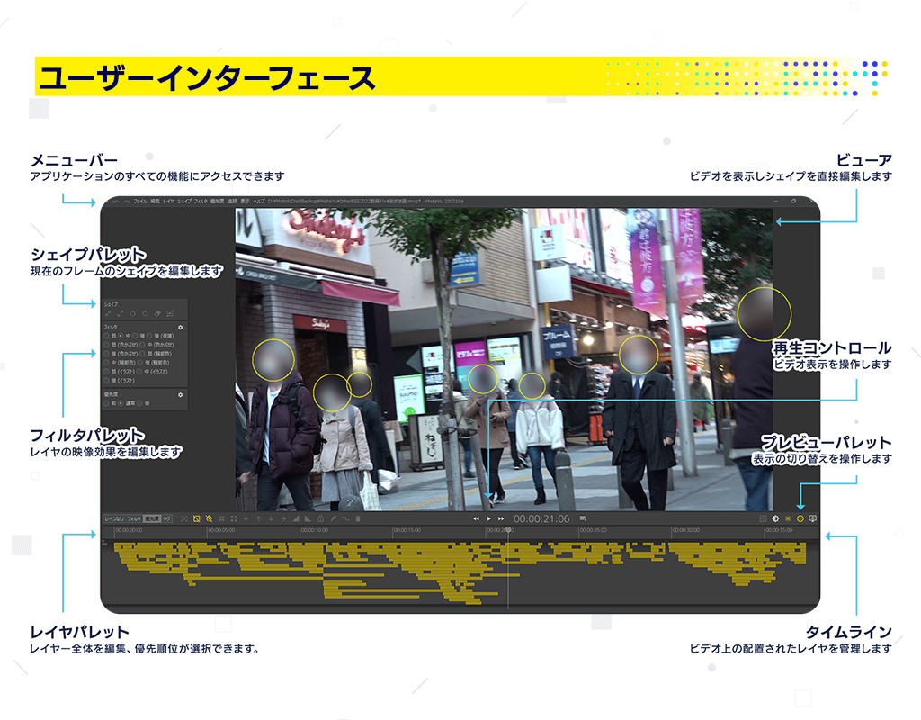Switch to the タグ lane tab
This screenshot has height=720, width=921.
[166, 519]
